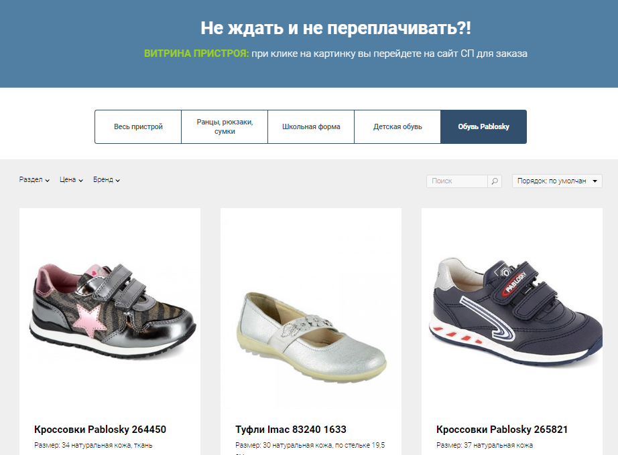618x455 pixels.
Task: Go to the Детская обувь tab
Action: pos(397,126)
